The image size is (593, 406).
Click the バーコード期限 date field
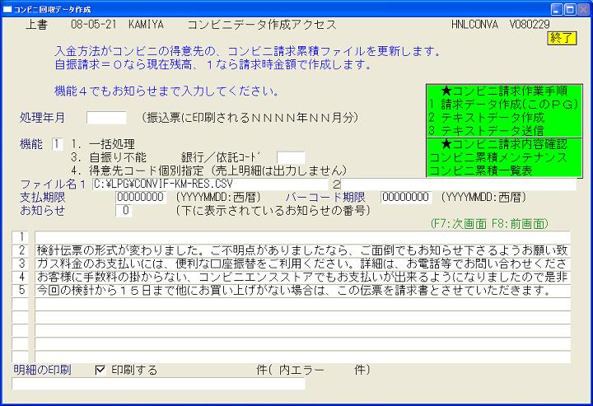pyautogui.click(x=406, y=198)
